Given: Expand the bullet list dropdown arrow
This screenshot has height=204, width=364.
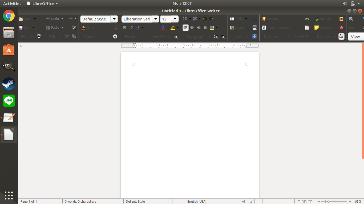Looking at the screenshot, I should click(x=190, y=19).
